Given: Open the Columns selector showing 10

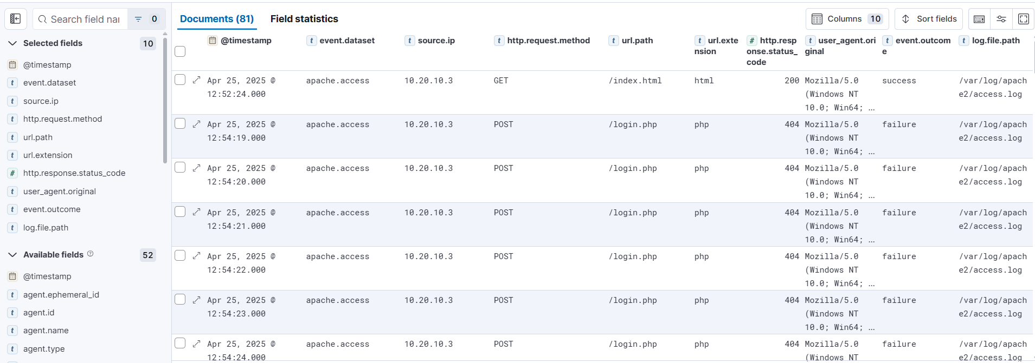Looking at the screenshot, I should [846, 18].
